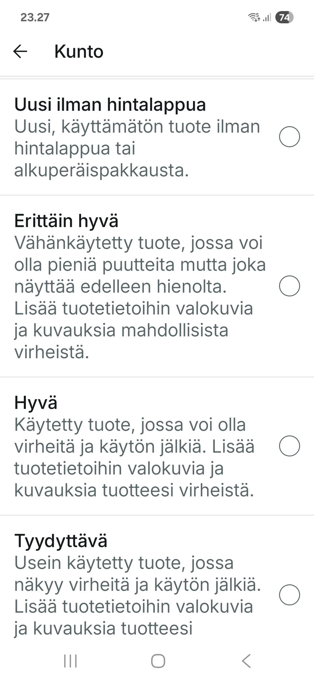Tap the back arrow next to Kunto title
This screenshot has height=682, width=314.
20,51
